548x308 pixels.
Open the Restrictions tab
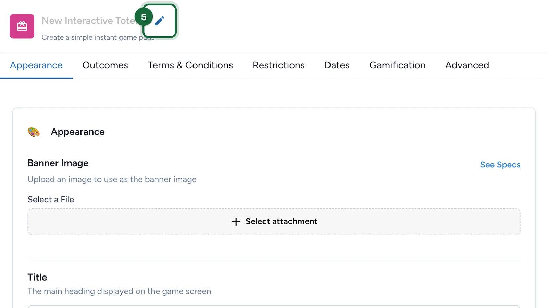click(279, 65)
